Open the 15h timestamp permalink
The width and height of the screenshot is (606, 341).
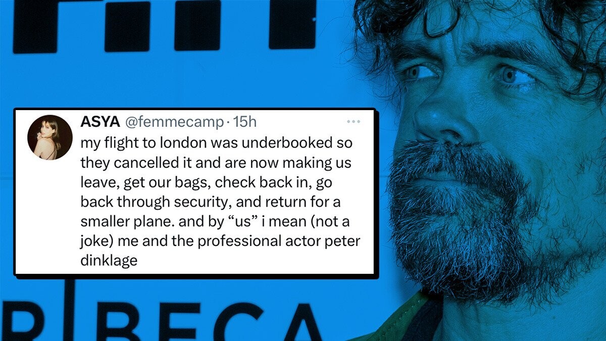[245, 122]
